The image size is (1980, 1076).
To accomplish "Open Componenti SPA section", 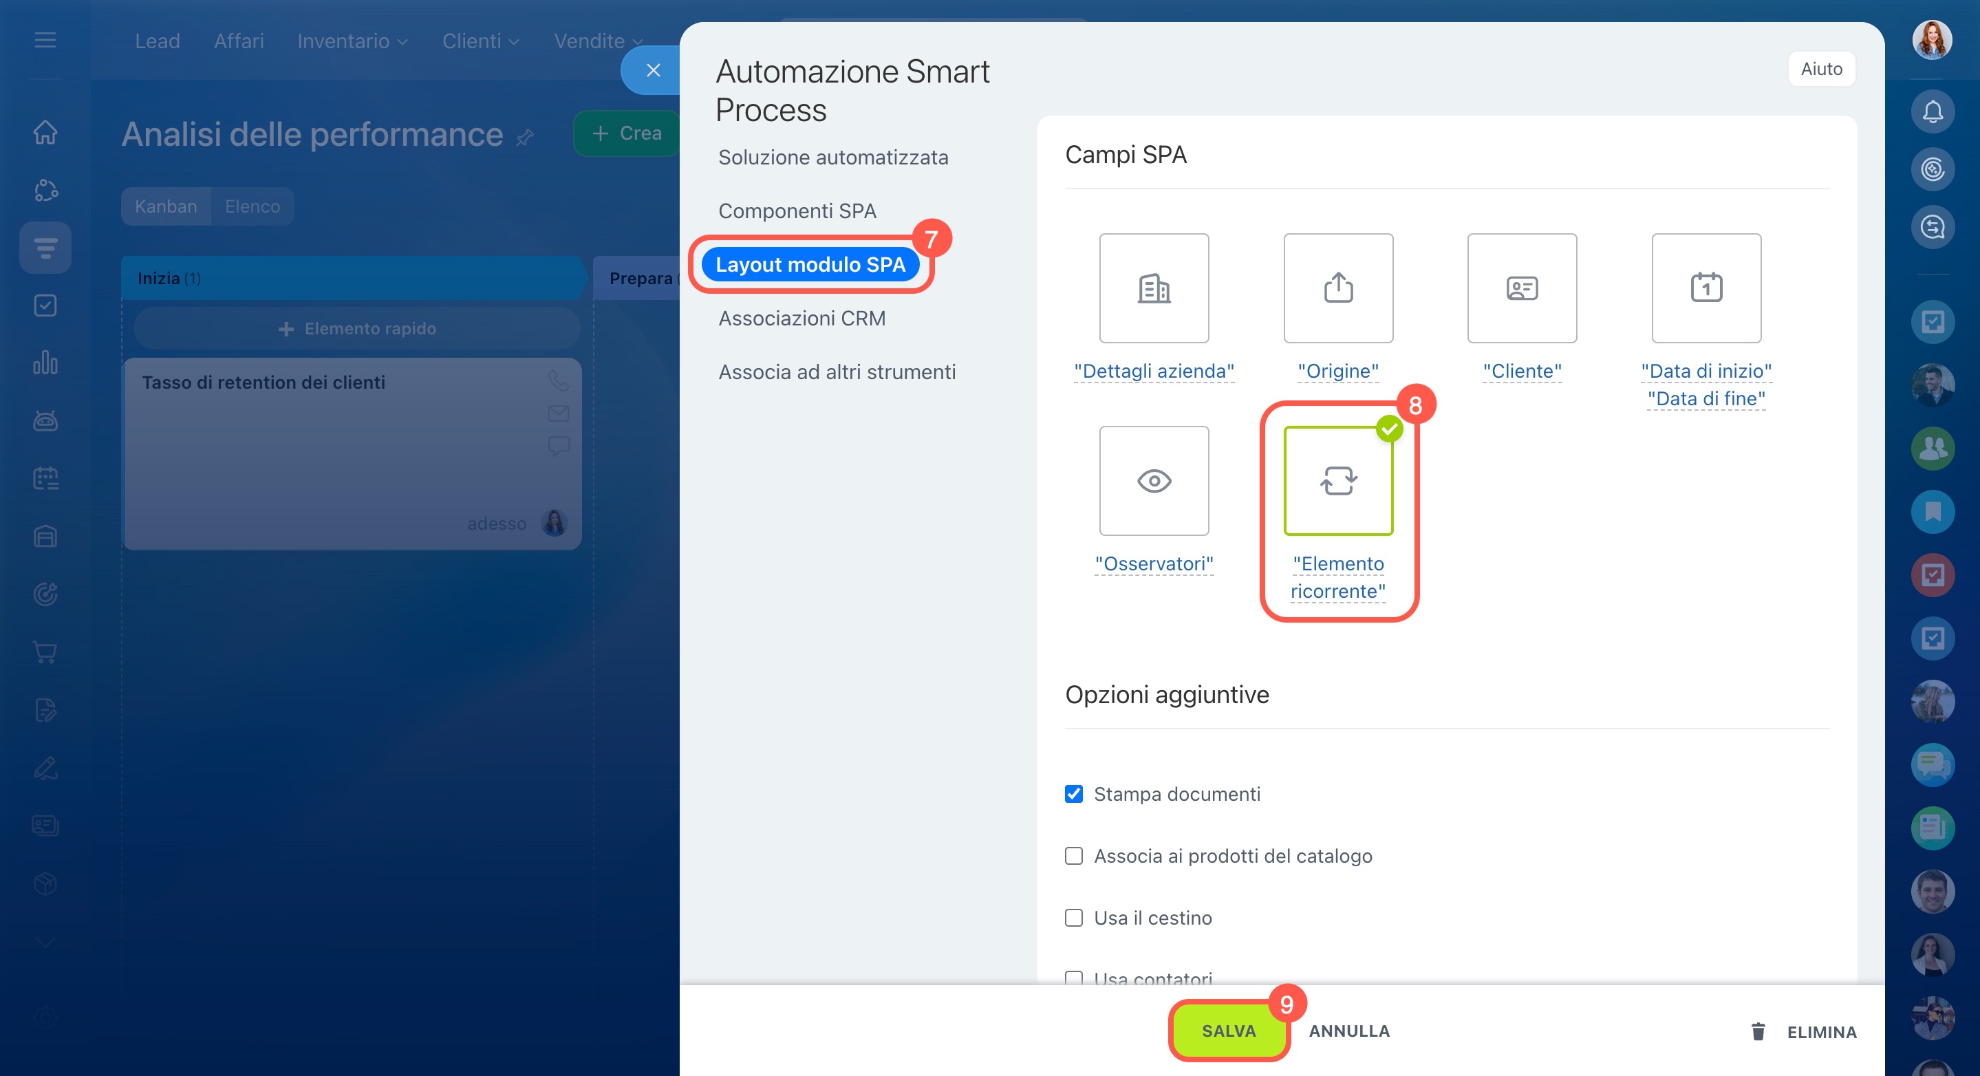I will tap(797, 211).
